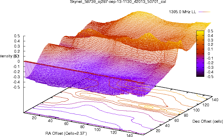The image size is (223, 137).
Task: Click the 20 tick on the RA Offset axis
Action: click(34, 118)
